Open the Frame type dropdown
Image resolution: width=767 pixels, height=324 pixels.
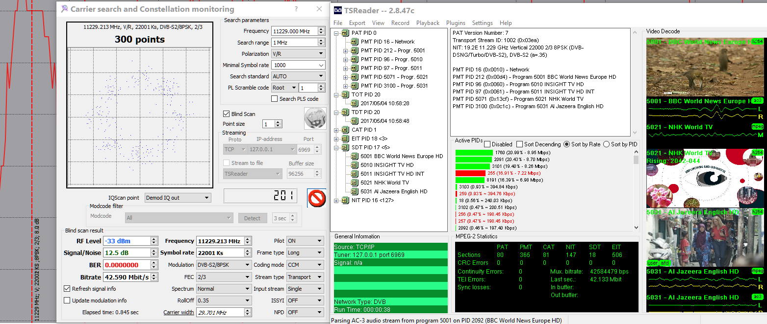(306, 253)
